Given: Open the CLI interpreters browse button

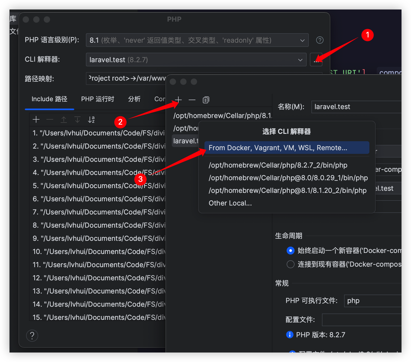Looking at the screenshot, I should tap(316, 60).
